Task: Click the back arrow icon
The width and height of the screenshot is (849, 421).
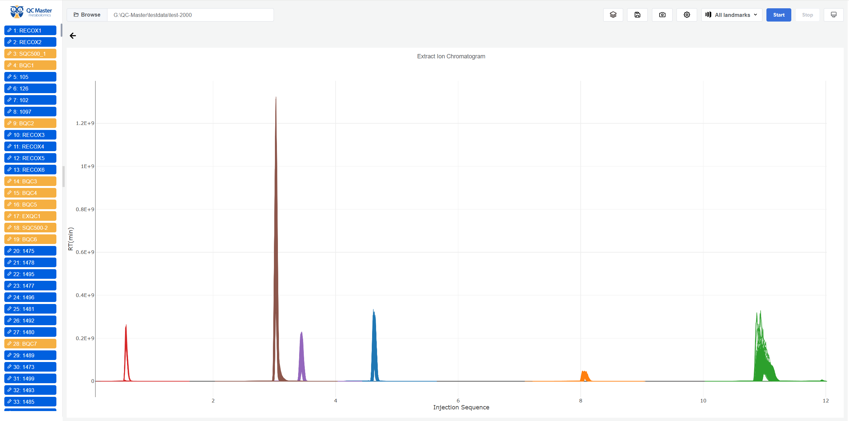Action: [x=73, y=36]
